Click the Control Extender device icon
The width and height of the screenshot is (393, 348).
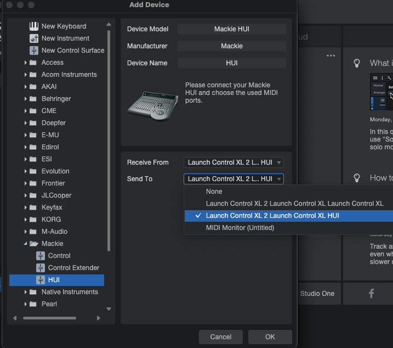point(41,268)
